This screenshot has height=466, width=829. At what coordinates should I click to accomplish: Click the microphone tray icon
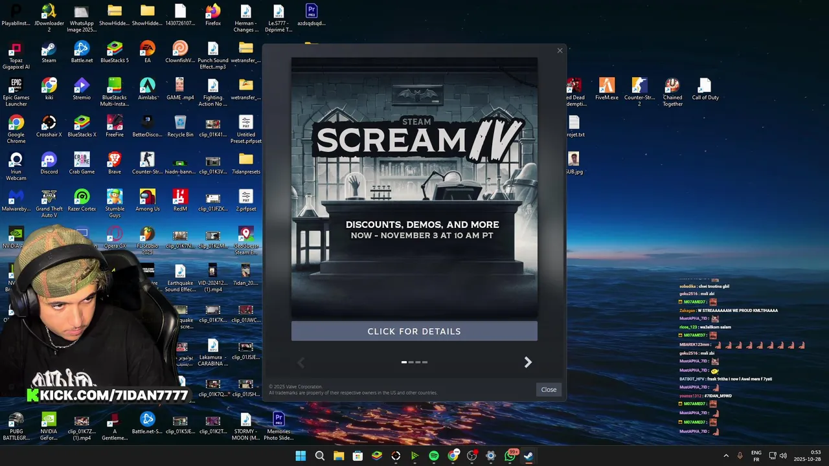point(740,456)
